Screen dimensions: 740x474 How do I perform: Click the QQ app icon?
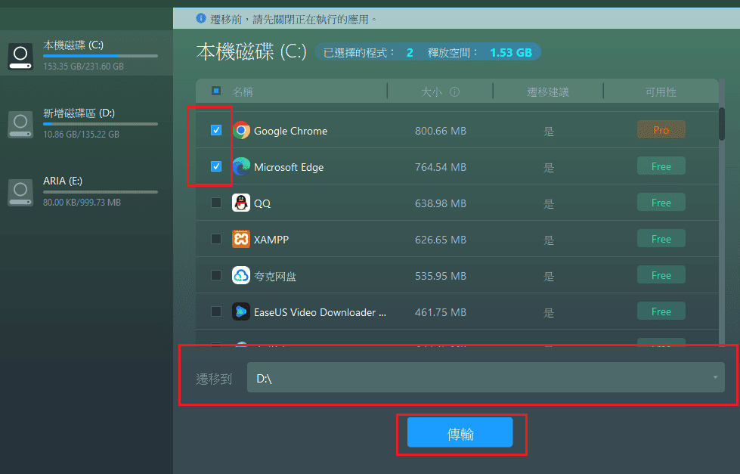pos(242,203)
